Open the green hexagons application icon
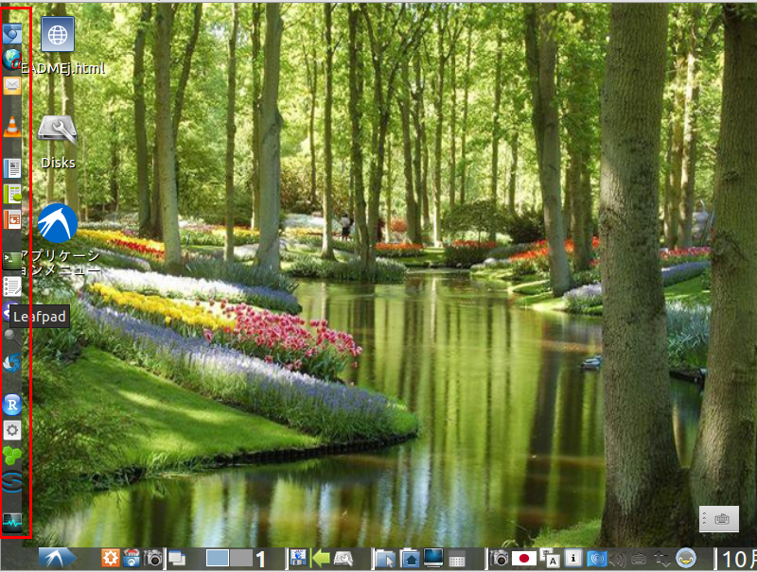The height and width of the screenshot is (572, 757). point(12,456)
